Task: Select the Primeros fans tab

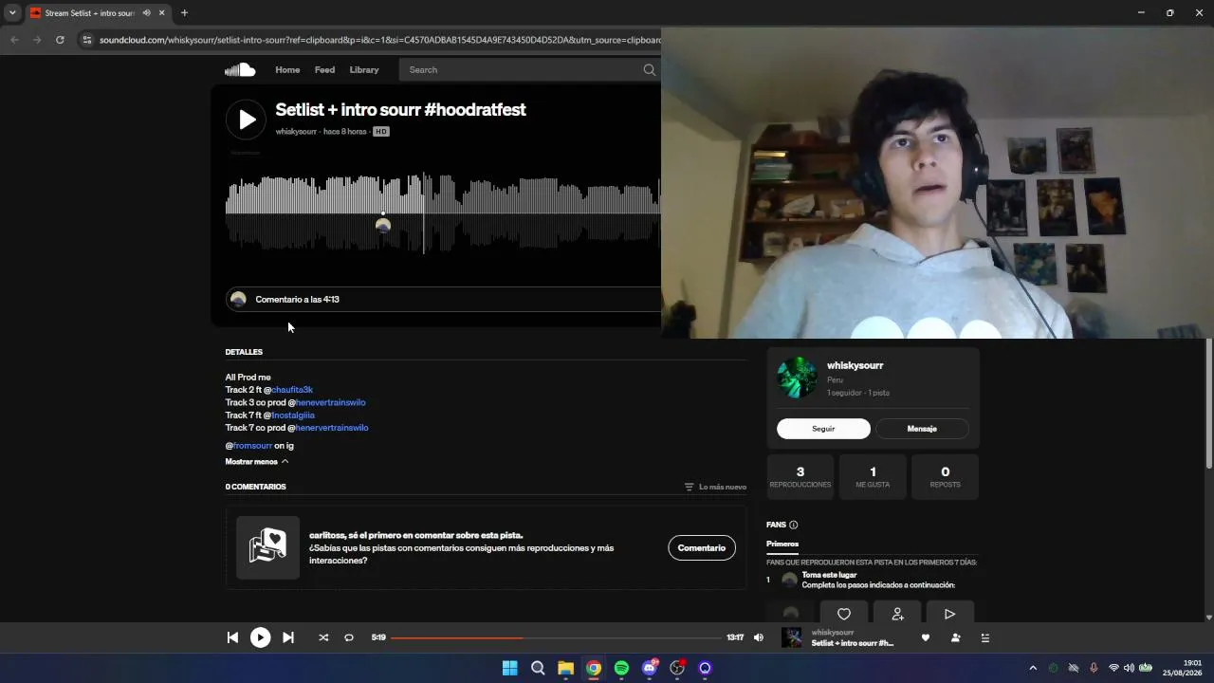Action: [x=782, y=545]
